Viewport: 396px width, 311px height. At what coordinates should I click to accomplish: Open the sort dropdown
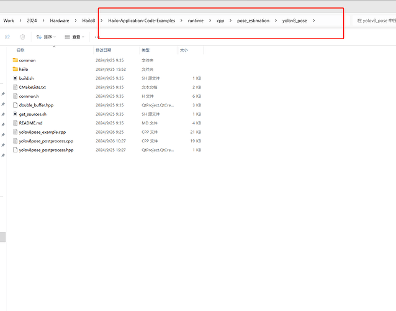(46, 37)
